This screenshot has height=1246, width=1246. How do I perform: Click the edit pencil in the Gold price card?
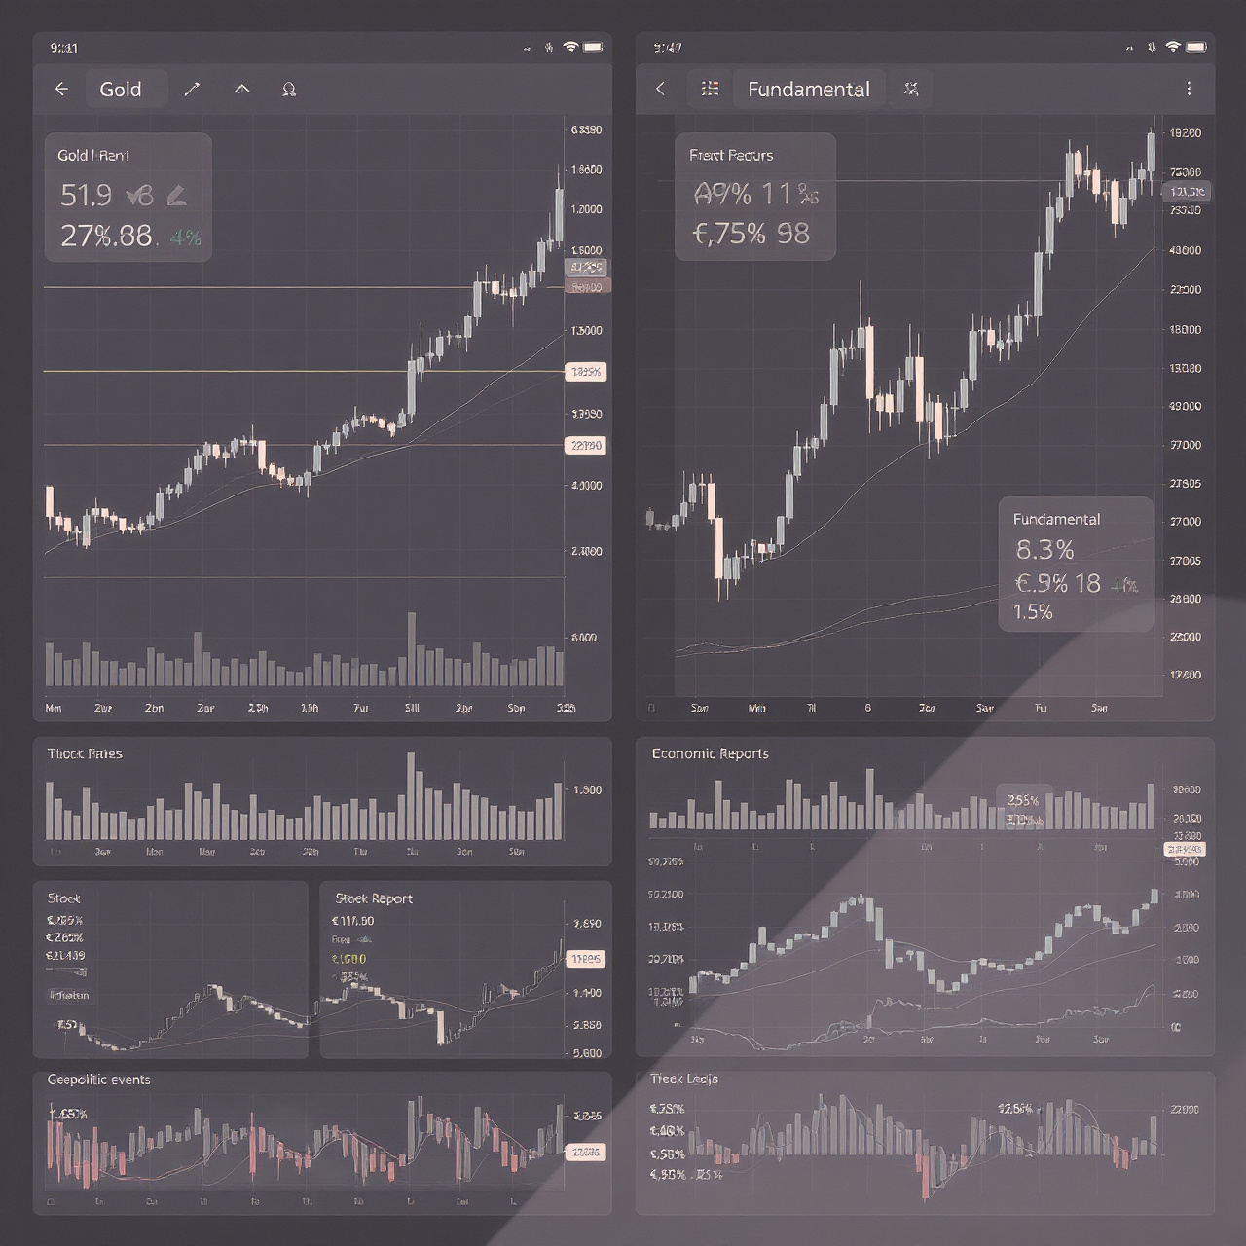(176, 197)
